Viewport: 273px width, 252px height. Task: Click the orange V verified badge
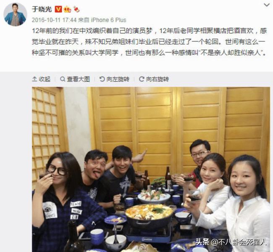click(x=58, y=9)
